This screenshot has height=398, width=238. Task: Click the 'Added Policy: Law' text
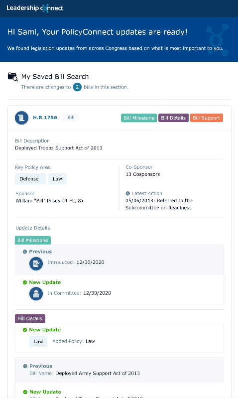pos(74,341)
